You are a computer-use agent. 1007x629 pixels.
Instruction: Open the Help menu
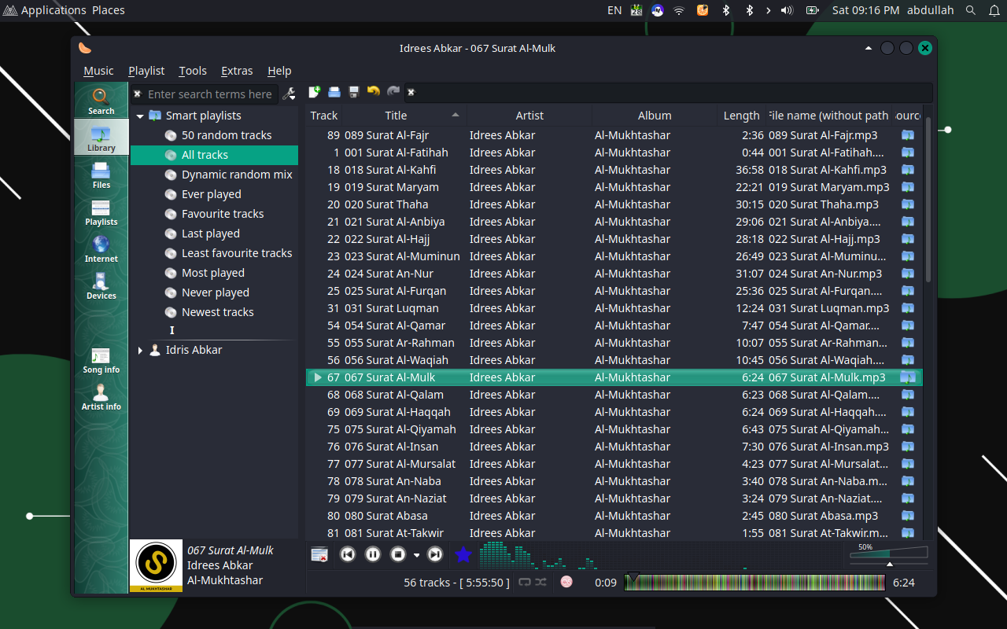click(x=279, y=71)
